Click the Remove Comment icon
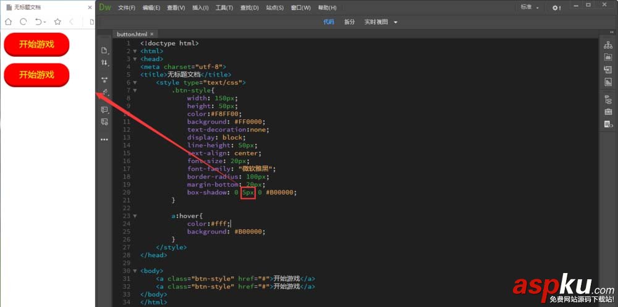 [104, 122]
